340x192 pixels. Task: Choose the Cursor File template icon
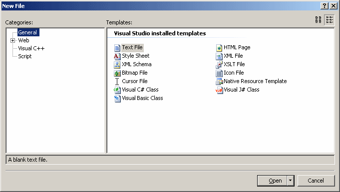click(117, 82)
